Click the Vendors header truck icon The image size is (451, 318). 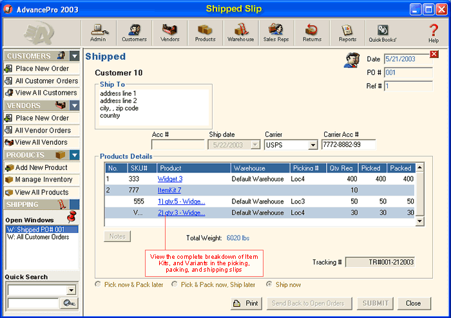pos(61,105)
